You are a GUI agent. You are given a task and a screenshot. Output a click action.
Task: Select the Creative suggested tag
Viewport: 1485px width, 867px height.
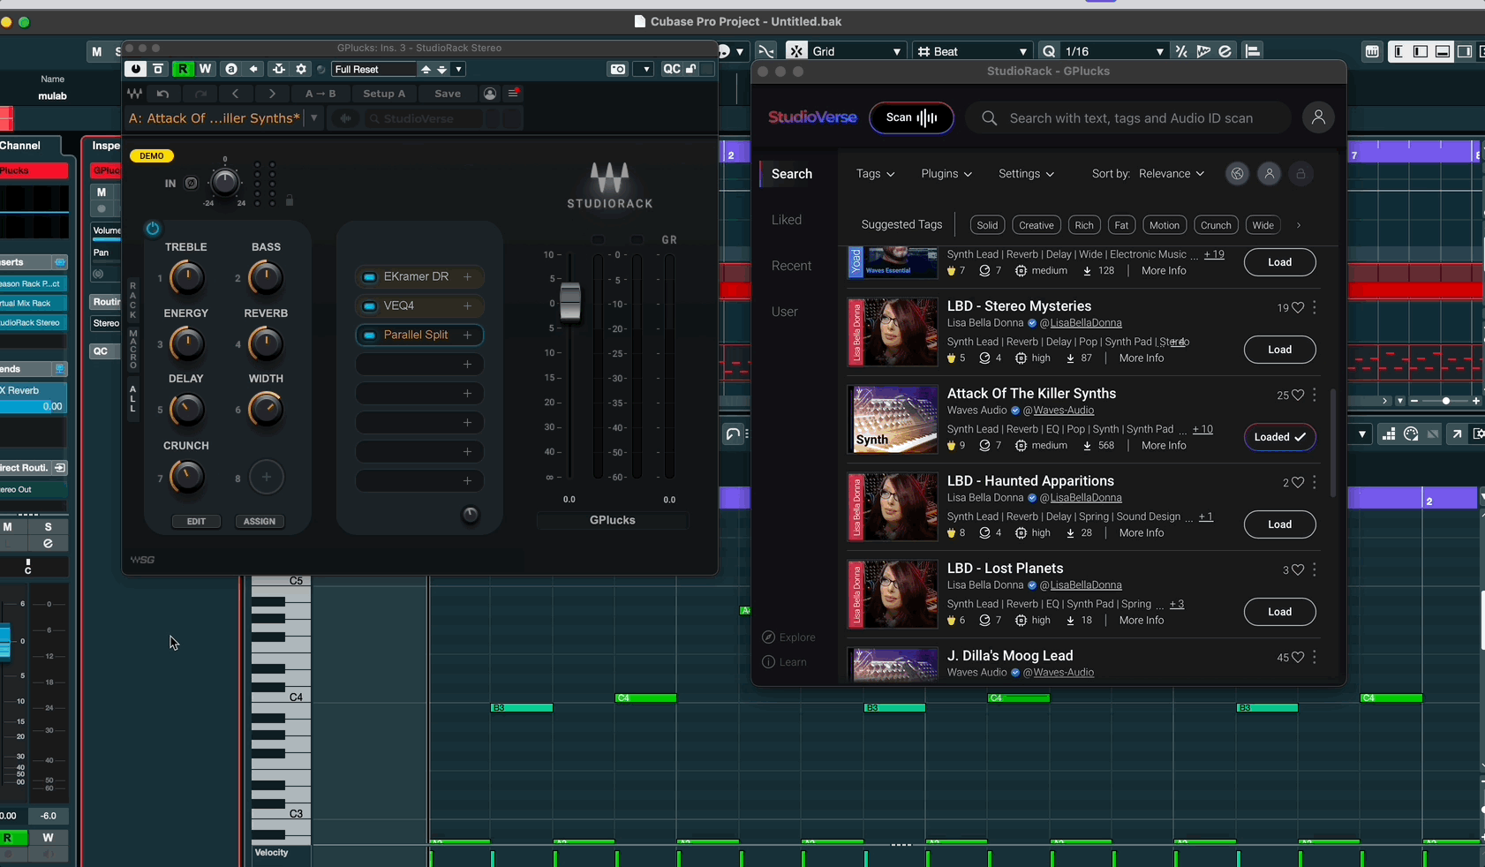coord(1036,225)
